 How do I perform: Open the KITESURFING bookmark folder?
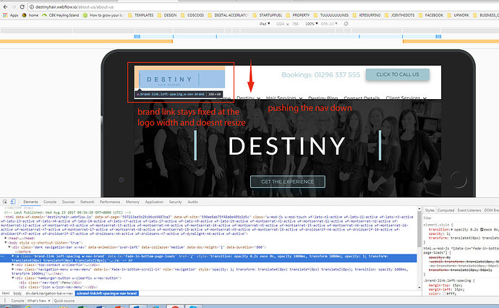367,15
